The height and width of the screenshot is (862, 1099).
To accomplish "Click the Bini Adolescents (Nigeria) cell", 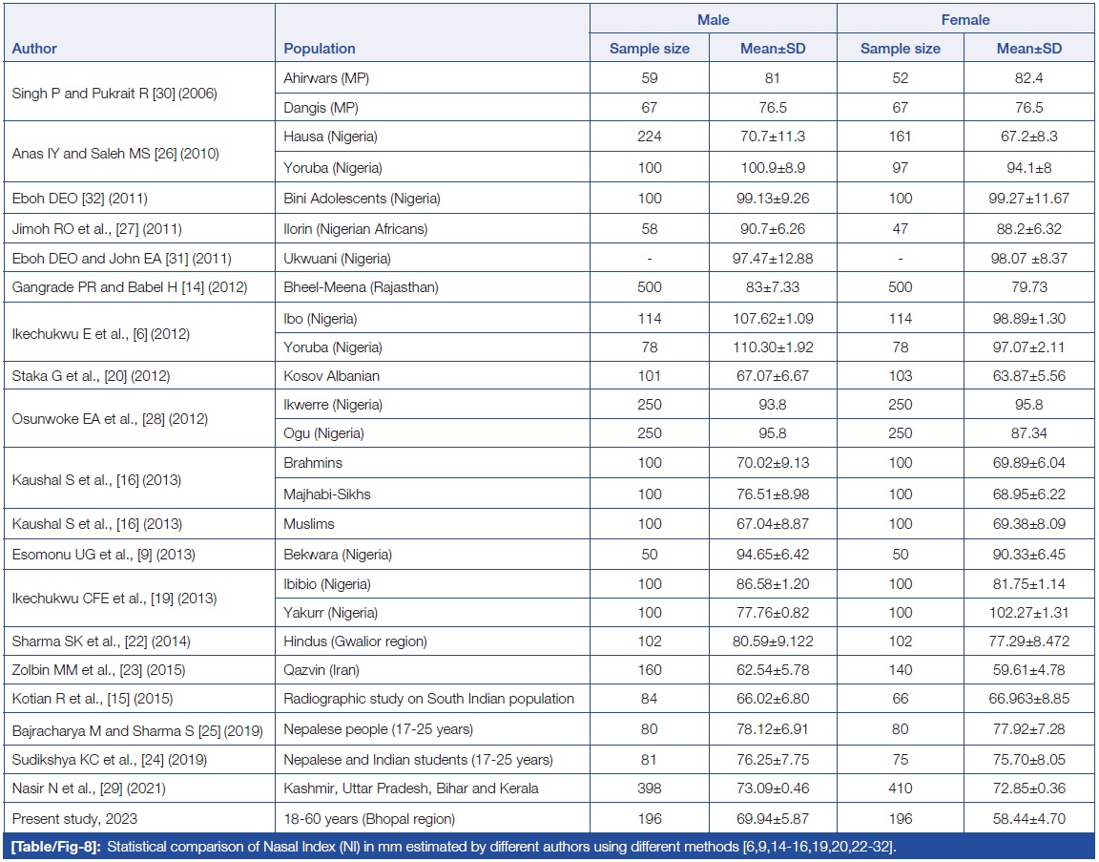I will 362,199.
